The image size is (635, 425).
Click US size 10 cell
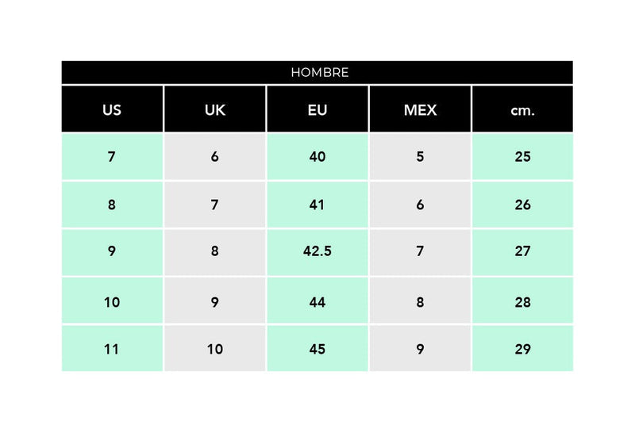point(112,301)
